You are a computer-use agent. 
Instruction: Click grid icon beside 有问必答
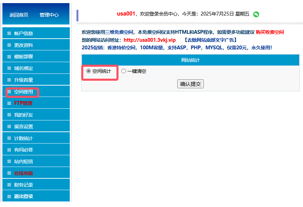click(9, 150)
